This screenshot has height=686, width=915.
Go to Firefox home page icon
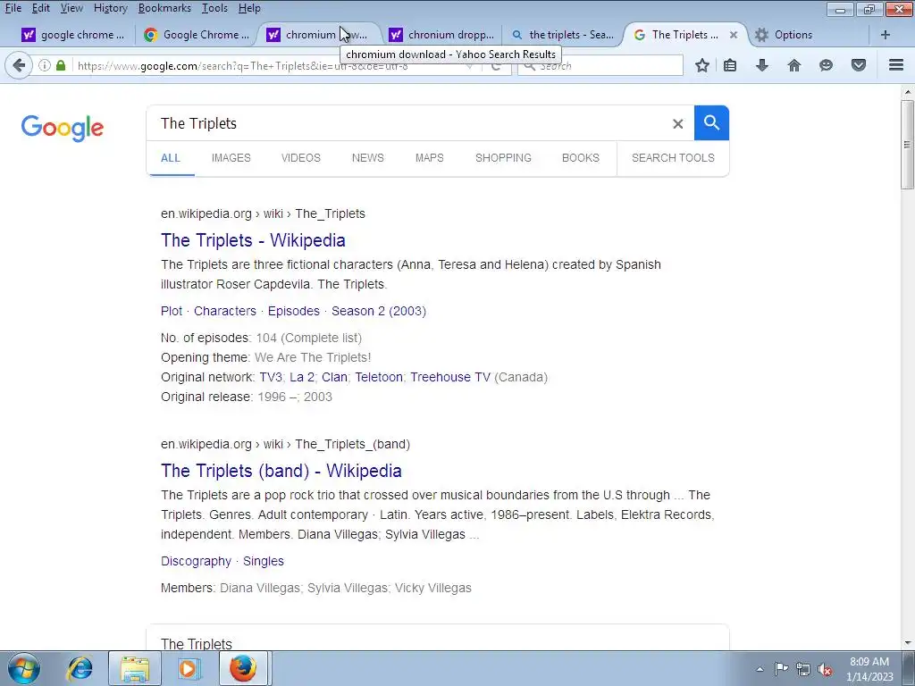point(793,65)
